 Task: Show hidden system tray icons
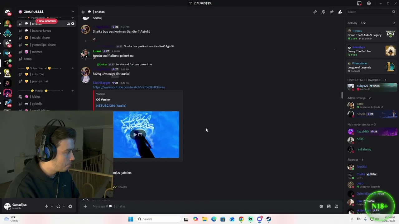coord(352,219)
